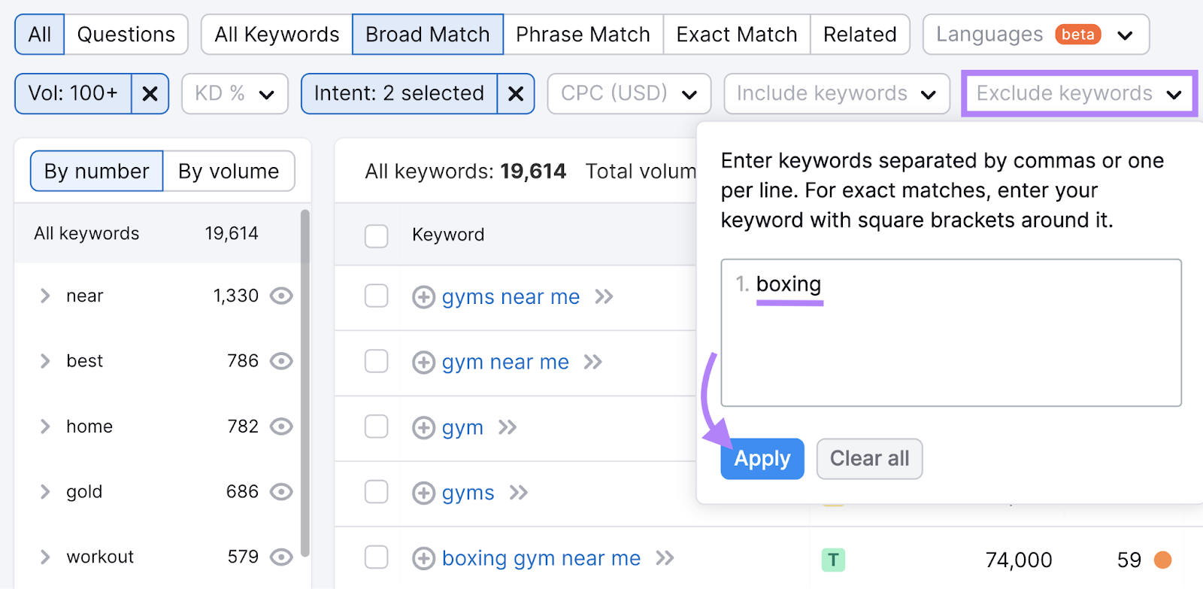Viewport: 1203px width, 589px height.
Task: Check the select-all keywords checkbox in the header
Action: (376, 235)
